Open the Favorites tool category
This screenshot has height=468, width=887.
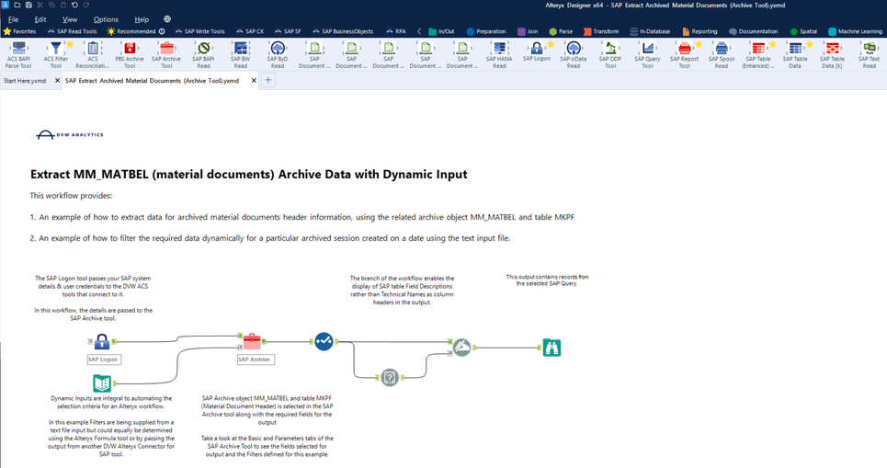click(x=20, y=31)
